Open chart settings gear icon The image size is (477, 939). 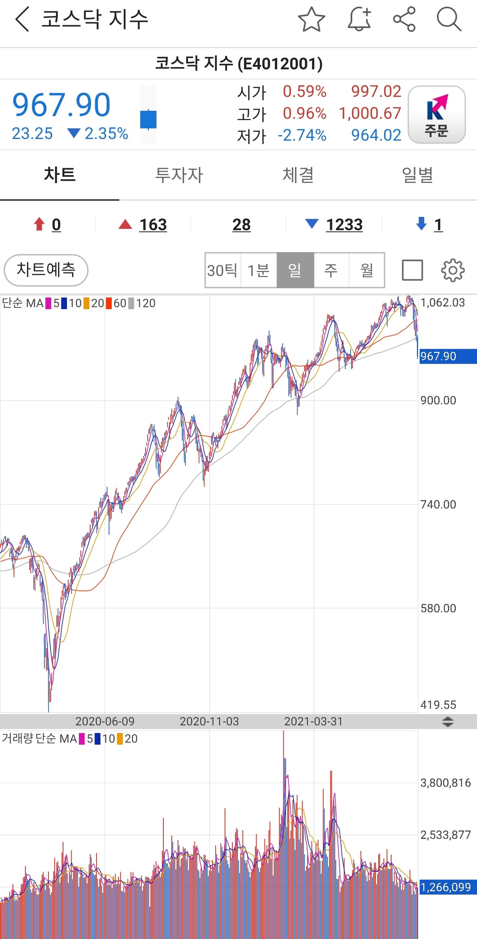pos(452,270)
